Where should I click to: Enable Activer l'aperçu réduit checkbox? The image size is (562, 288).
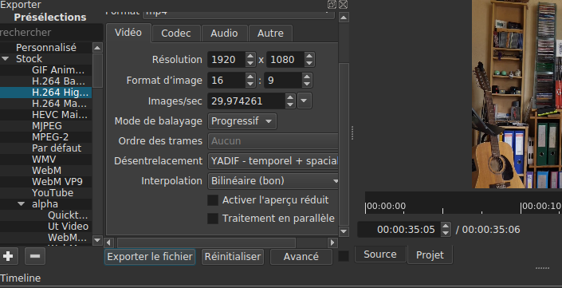pyautogui.click(x=213, y=200)
